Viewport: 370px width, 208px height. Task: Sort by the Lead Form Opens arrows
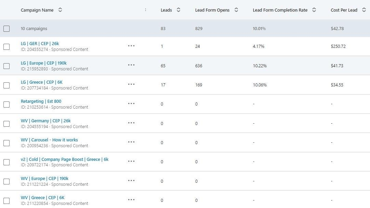point(236,10)
